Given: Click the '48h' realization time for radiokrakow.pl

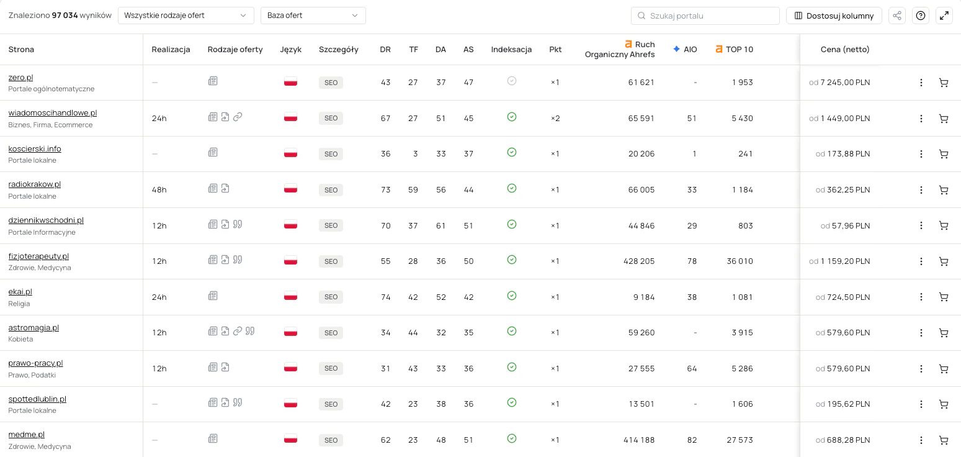Looking at the screenshot, I should (159, 190).
